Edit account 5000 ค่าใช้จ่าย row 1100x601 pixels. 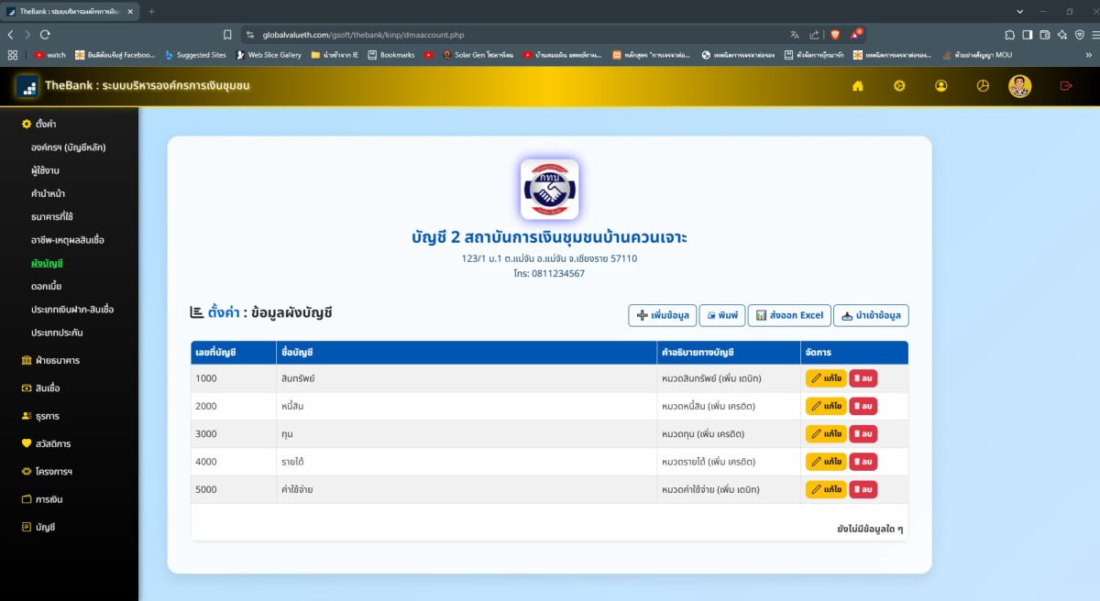pos(826,489)
